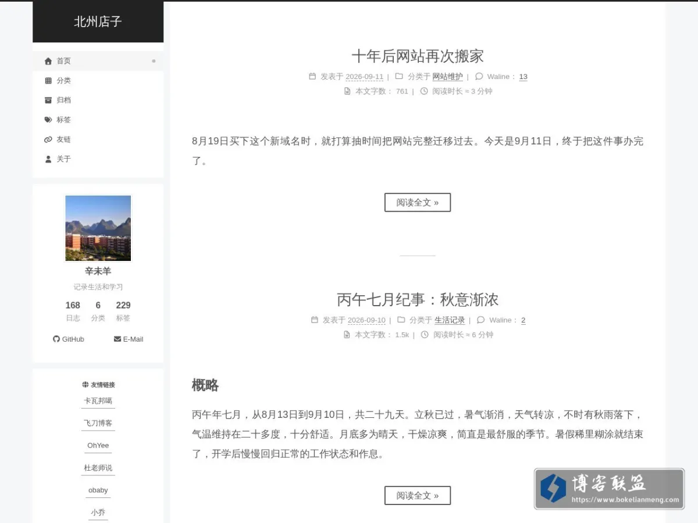
Task: Click the comment bubble icon before Waline 13
Action: [x=479, y=76]
